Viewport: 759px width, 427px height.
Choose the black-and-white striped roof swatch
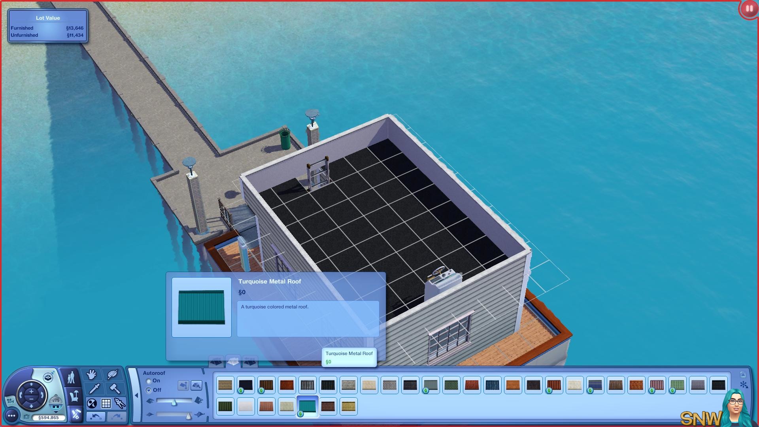tap(308, 385)
